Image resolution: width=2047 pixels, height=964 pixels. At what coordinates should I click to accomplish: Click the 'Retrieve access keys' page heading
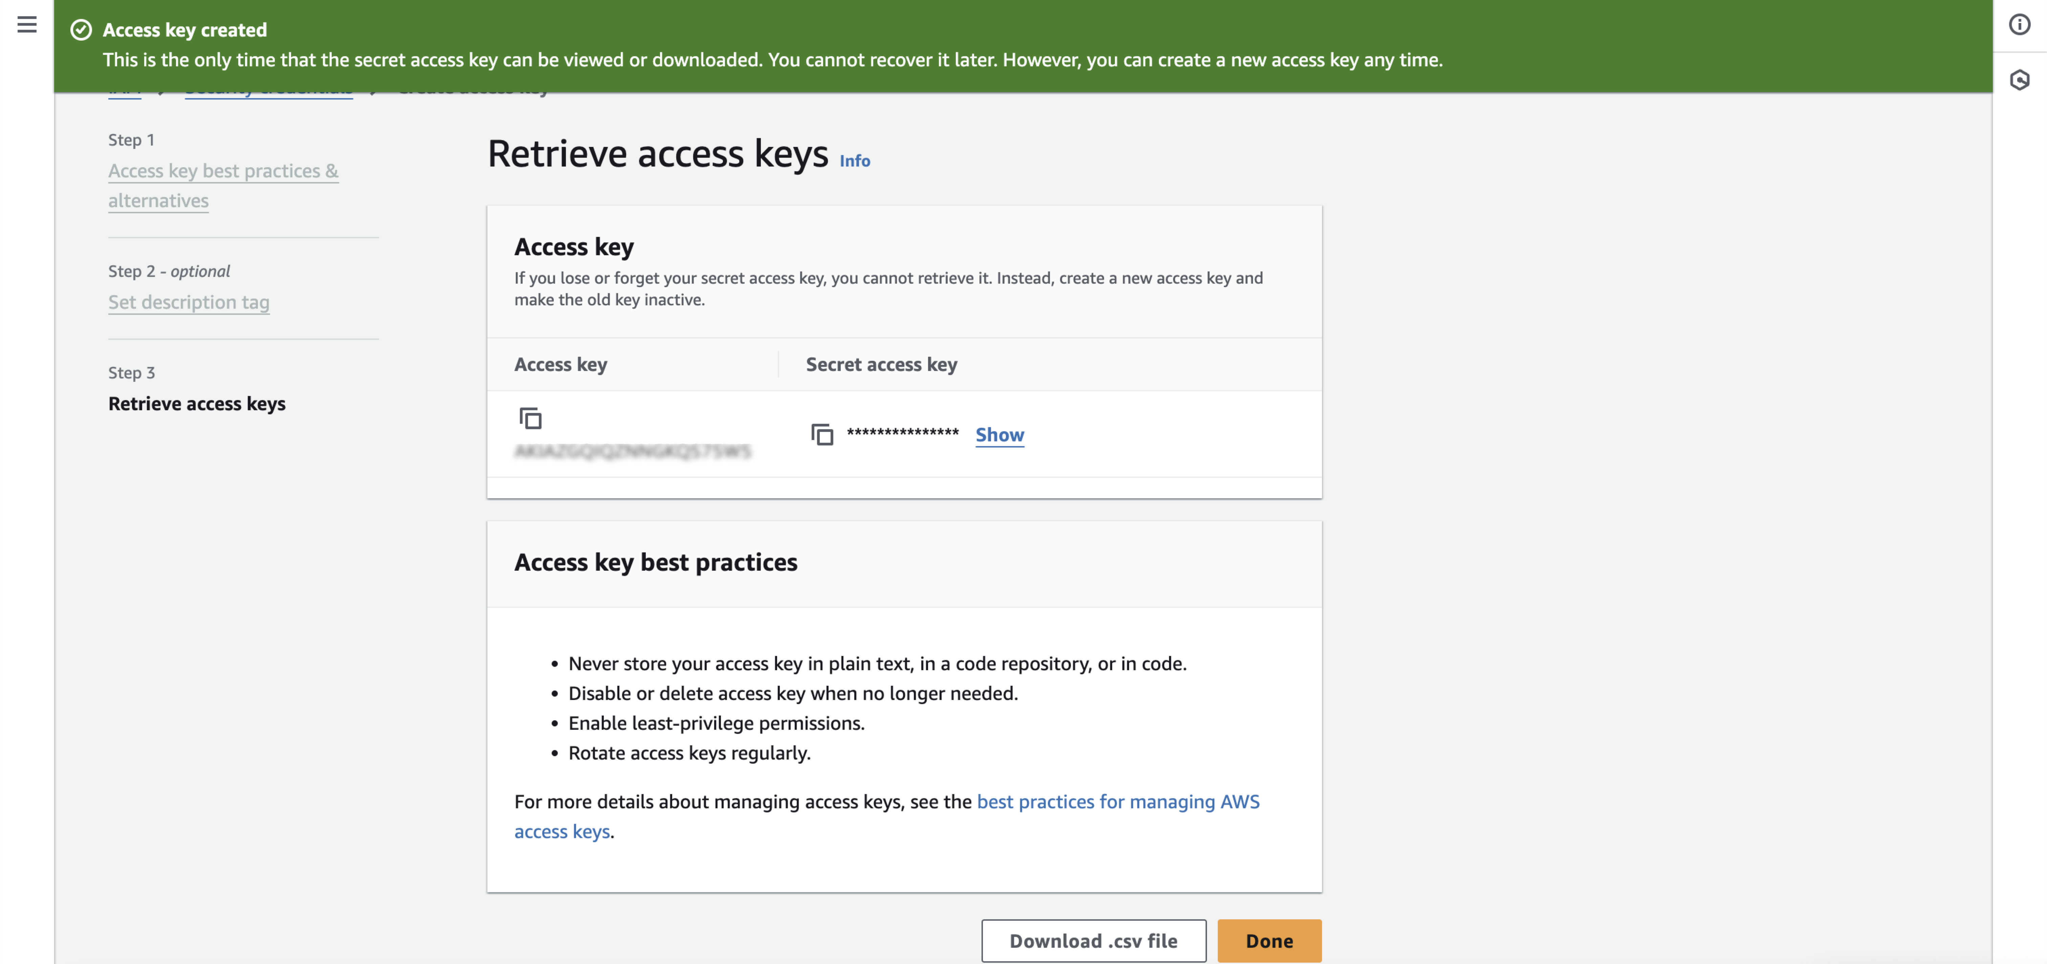[x=657, y=153]
